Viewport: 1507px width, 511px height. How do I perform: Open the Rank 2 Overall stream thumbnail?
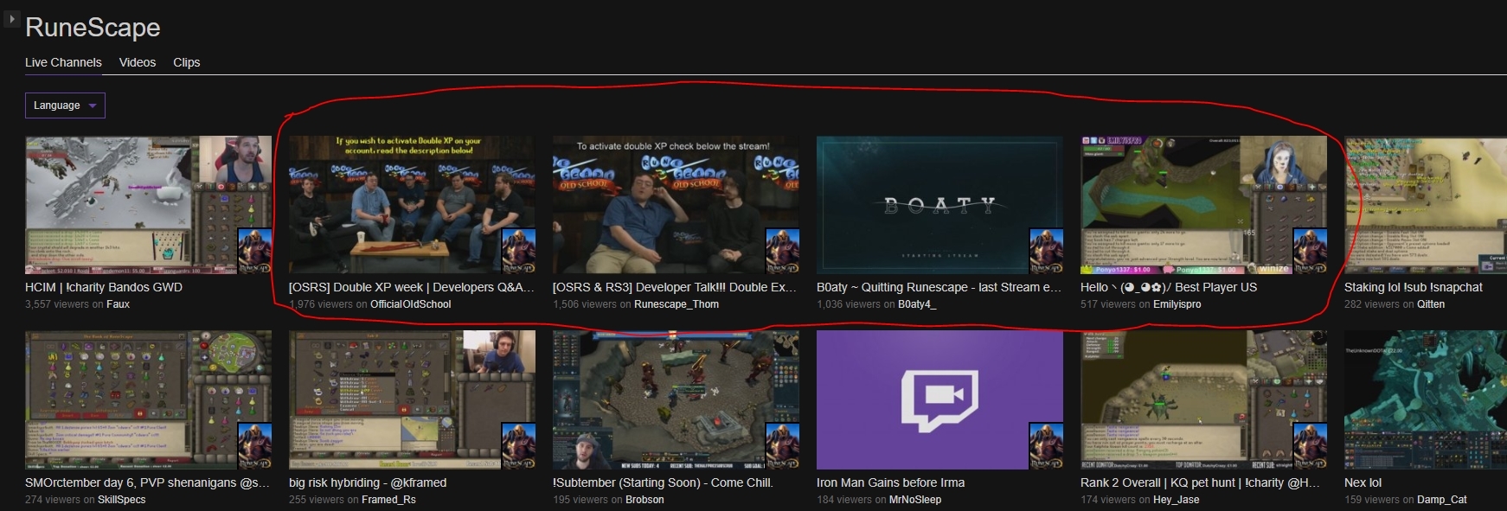pos(1203,399)
